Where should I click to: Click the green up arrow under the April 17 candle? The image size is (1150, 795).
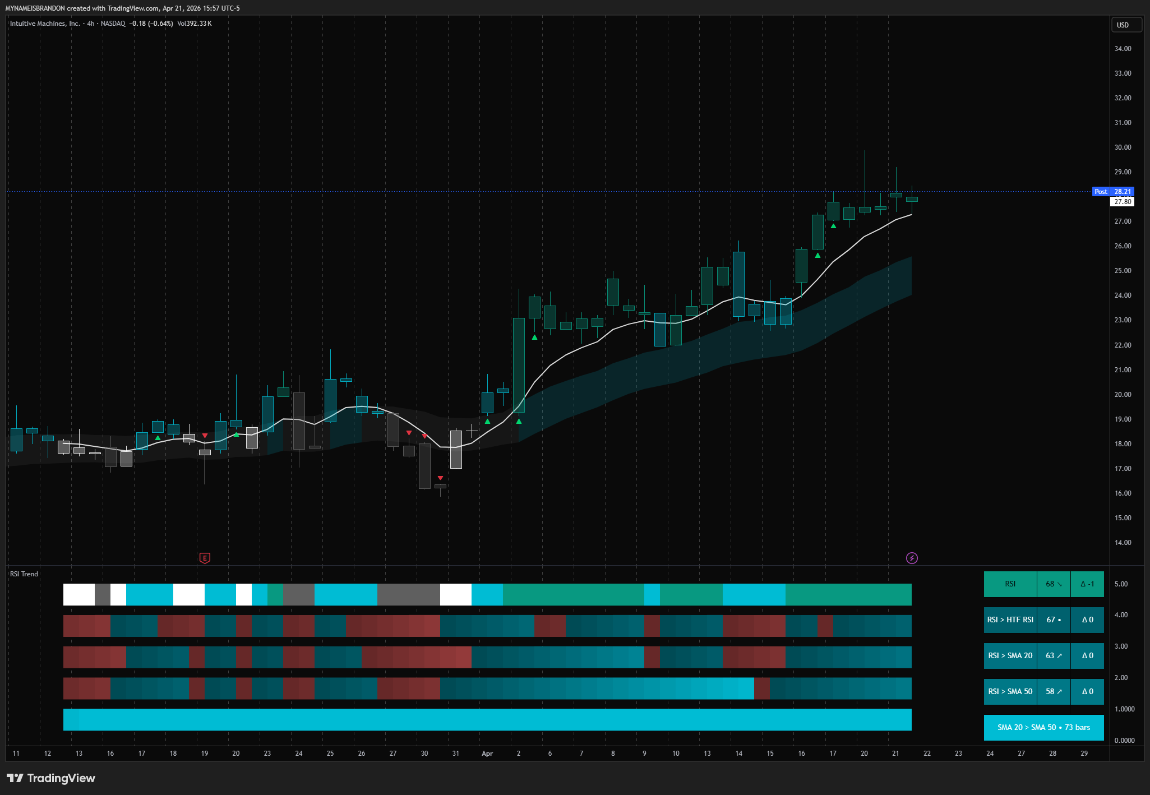[833, 226]
